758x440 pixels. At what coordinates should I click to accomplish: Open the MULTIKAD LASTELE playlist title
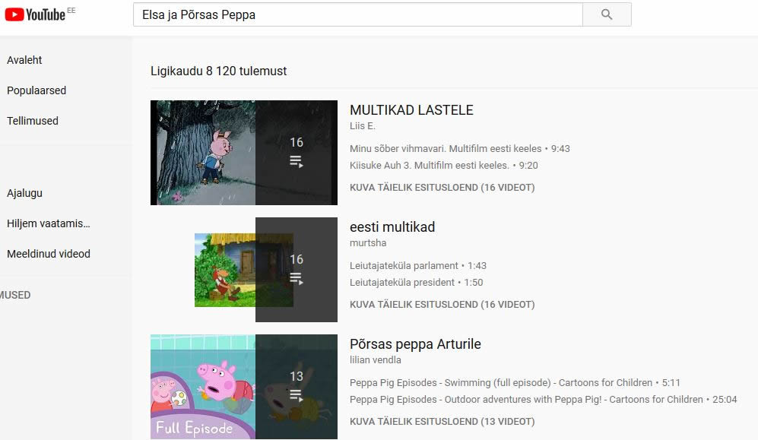pos(411,110)
